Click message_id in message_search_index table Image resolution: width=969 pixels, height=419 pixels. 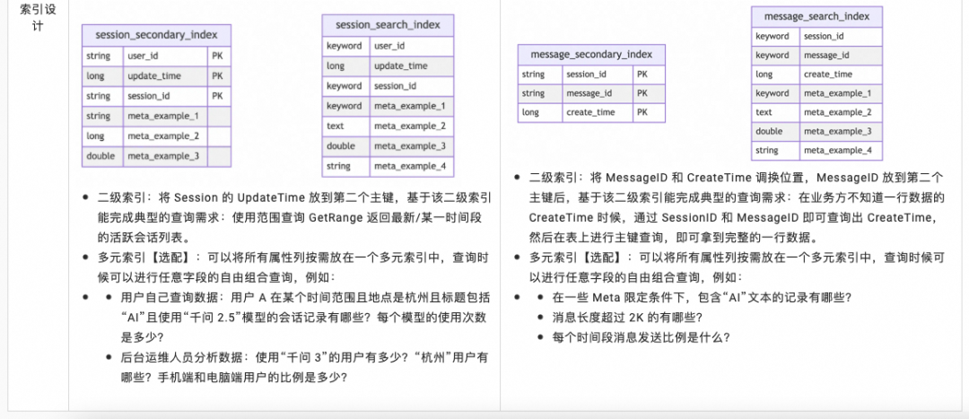[826, 55]
